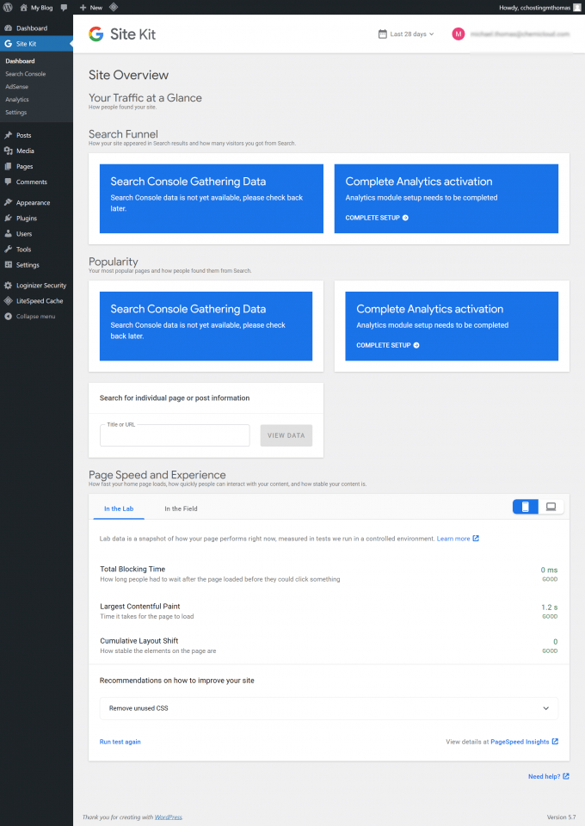Click the comments bubble icon in admin bar

62,7
